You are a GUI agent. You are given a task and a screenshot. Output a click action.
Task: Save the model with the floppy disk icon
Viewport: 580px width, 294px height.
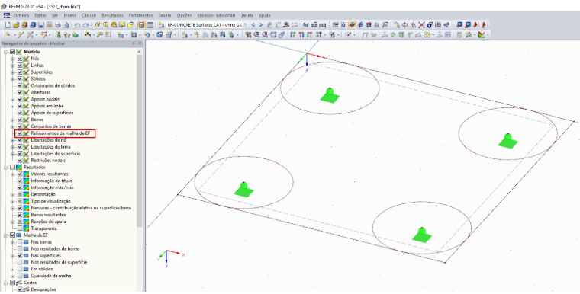tap(41, 25)
